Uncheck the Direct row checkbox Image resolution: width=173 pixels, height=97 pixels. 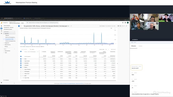[x=21, y=59]
